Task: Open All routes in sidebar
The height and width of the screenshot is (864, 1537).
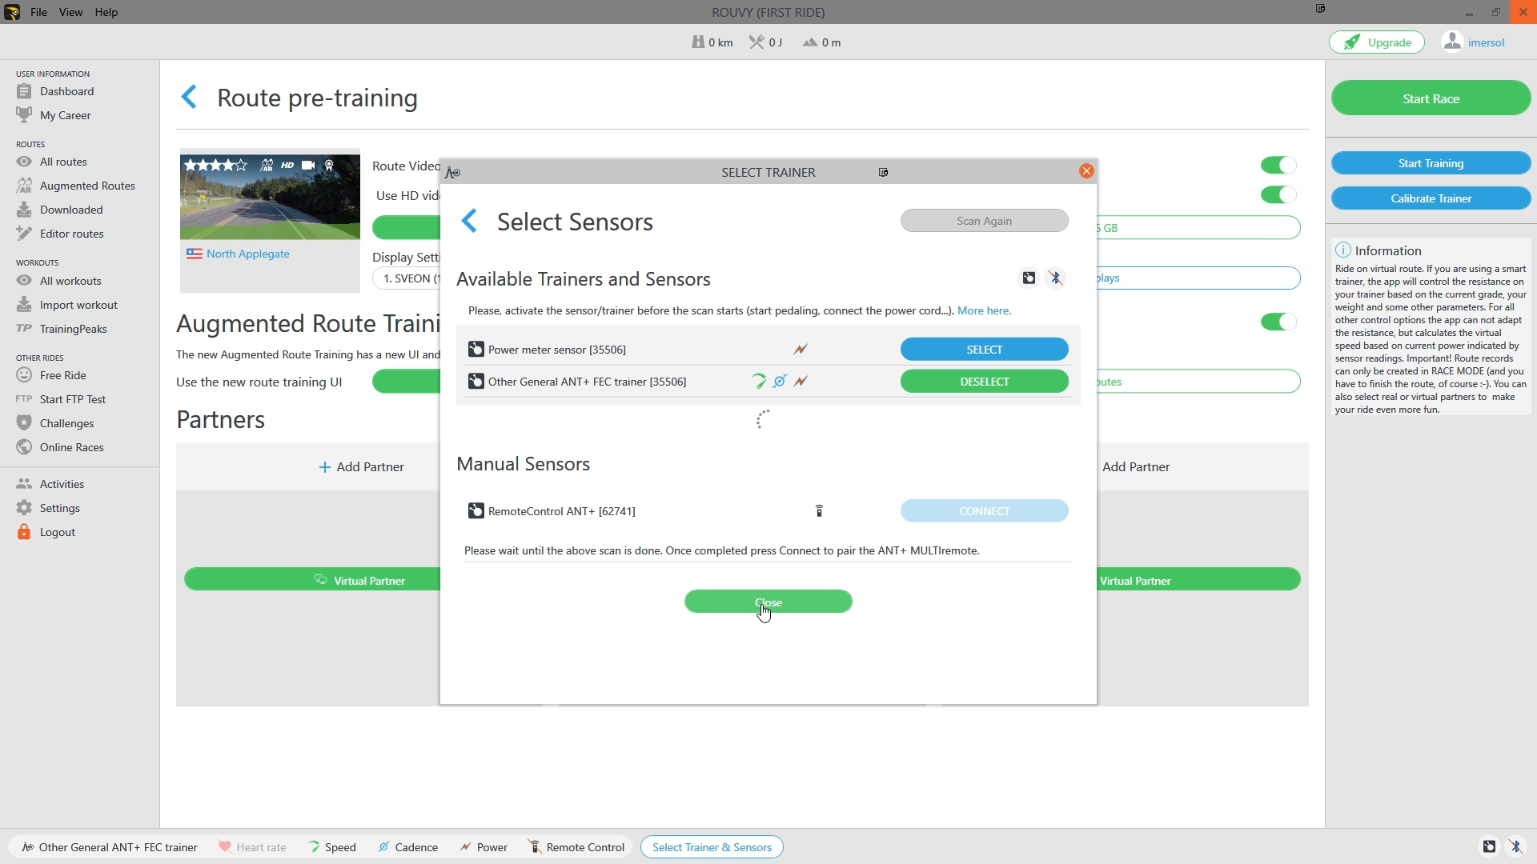Action: click(52, 162)
